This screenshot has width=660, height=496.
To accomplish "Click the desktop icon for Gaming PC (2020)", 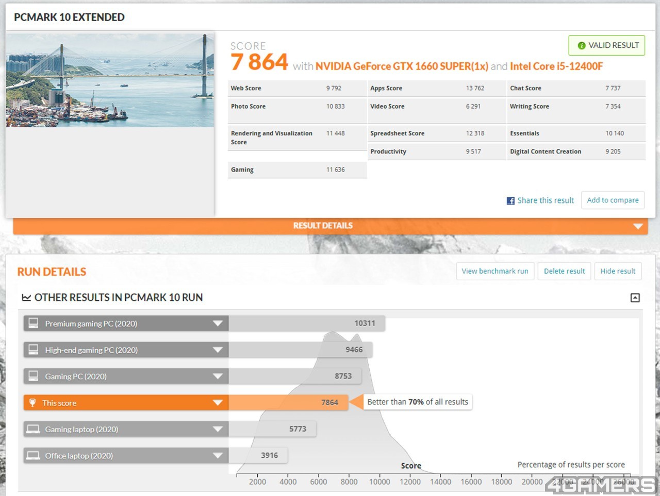I will click(34, 376).
